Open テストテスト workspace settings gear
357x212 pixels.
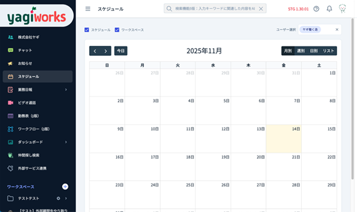point(58,198)
